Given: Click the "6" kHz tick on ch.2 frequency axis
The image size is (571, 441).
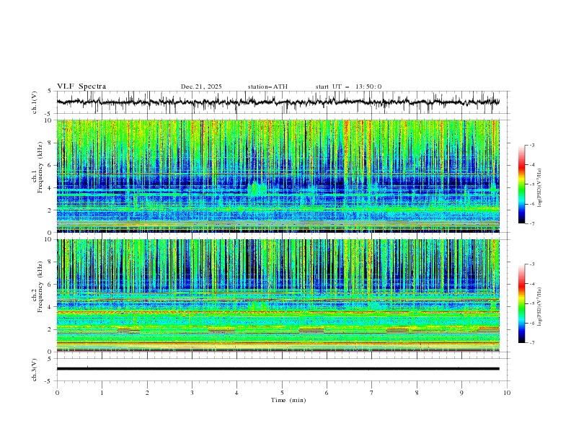Looking at the screenshot, I should point(52,285).
